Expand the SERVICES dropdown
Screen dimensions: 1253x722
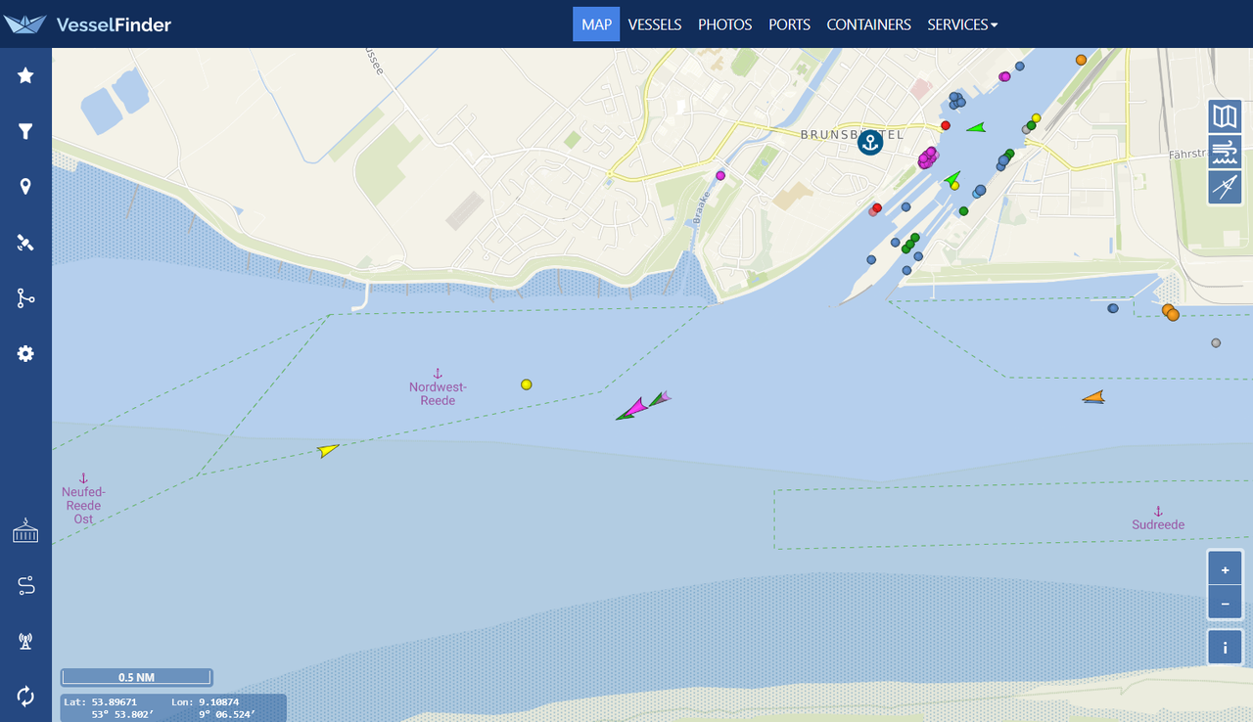click(962, 24)
